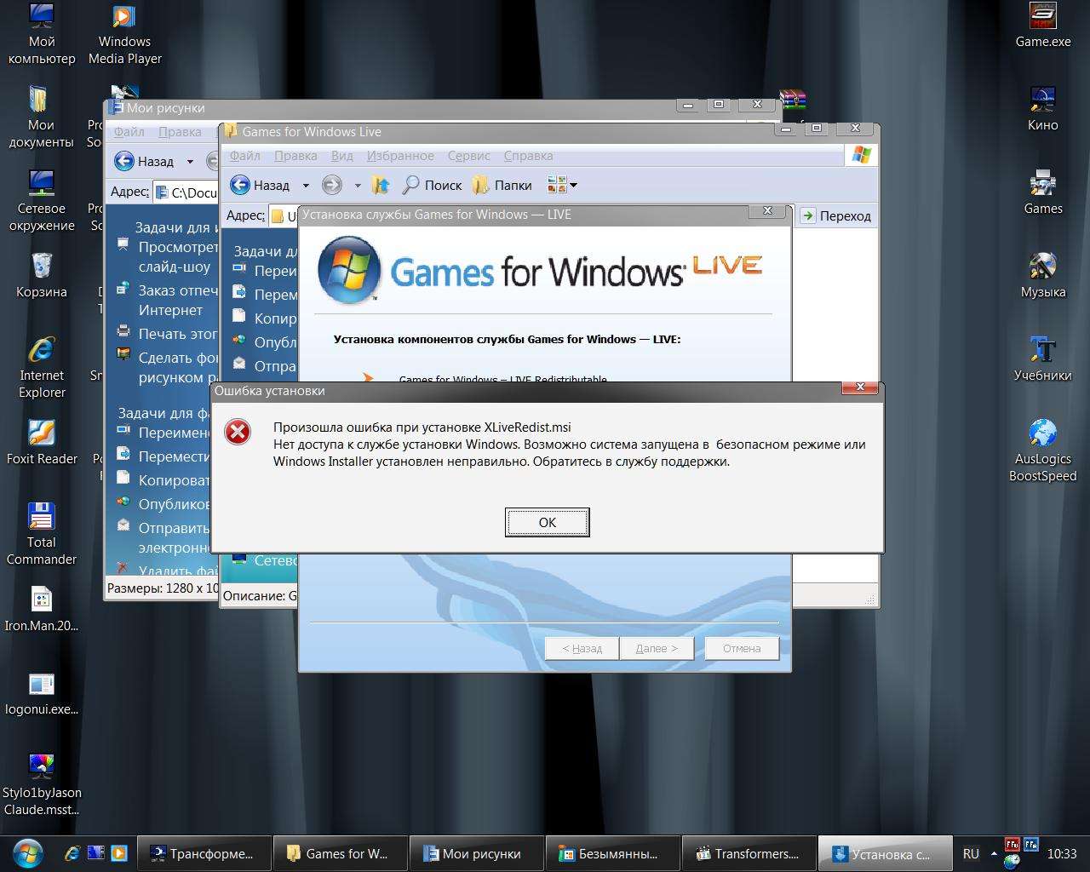Viewport: 1090px width, 872px height.
Task: Click OK in the installation error dialog
Action: [547, 522]
